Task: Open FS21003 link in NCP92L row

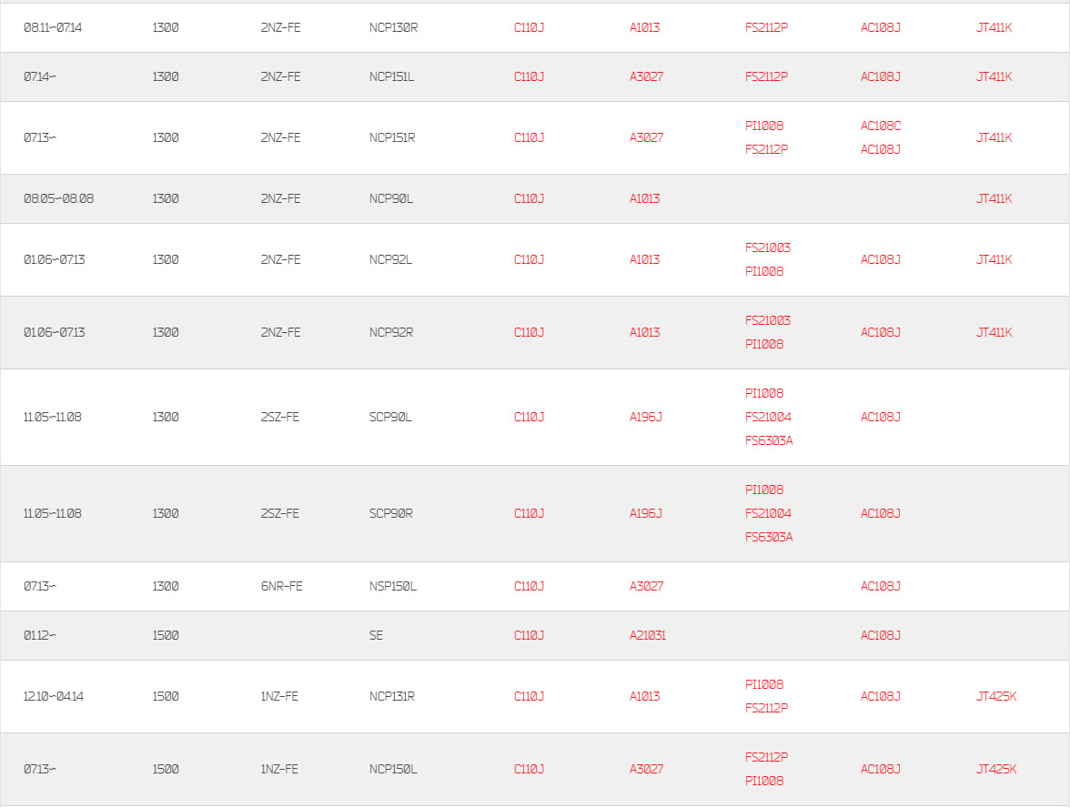Action: (x=768, y=247)
